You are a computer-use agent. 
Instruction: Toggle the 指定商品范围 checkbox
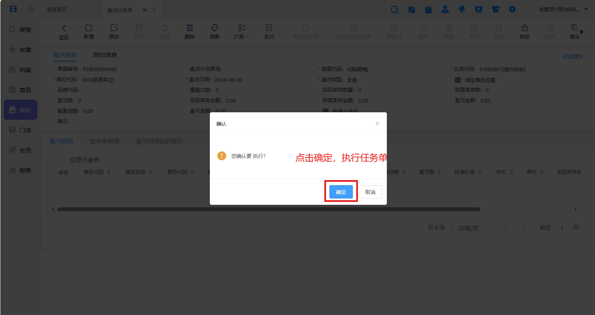click(458, 80)
